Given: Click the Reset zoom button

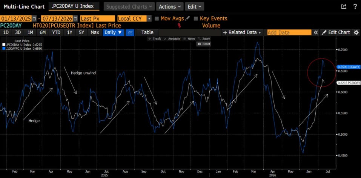Looking at the screenshot, I should tap(204, 44).
